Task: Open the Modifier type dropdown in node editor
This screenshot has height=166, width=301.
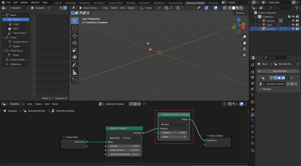Action: pos(16,104)
